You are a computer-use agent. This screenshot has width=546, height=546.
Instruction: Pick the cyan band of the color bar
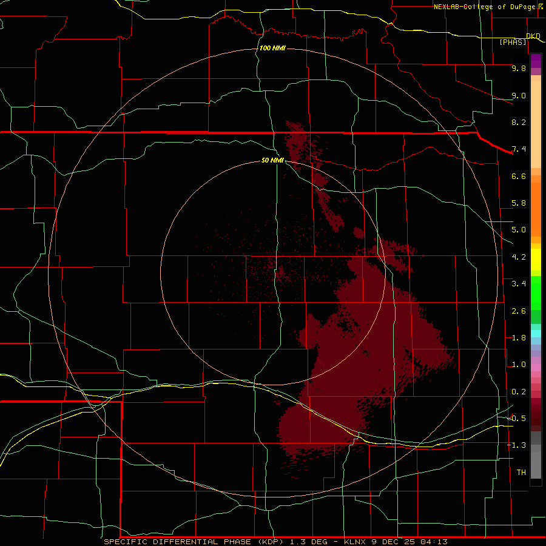click(x=536, y=333)
